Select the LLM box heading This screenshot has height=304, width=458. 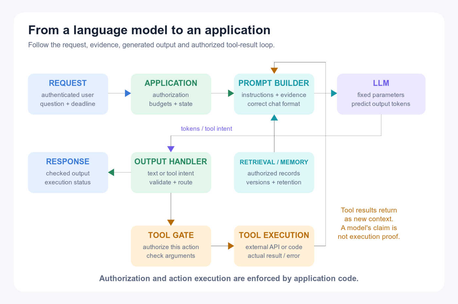(381, 83)
